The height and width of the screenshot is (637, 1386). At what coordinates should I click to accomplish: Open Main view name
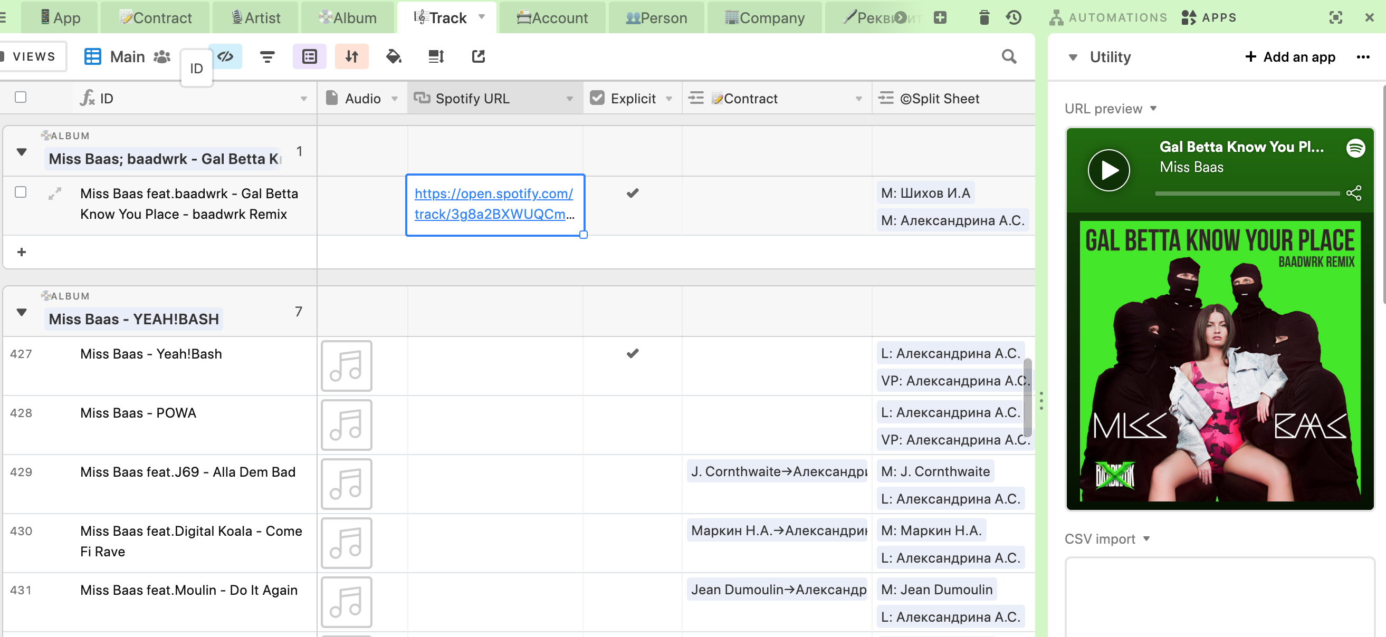pos(128,56)
